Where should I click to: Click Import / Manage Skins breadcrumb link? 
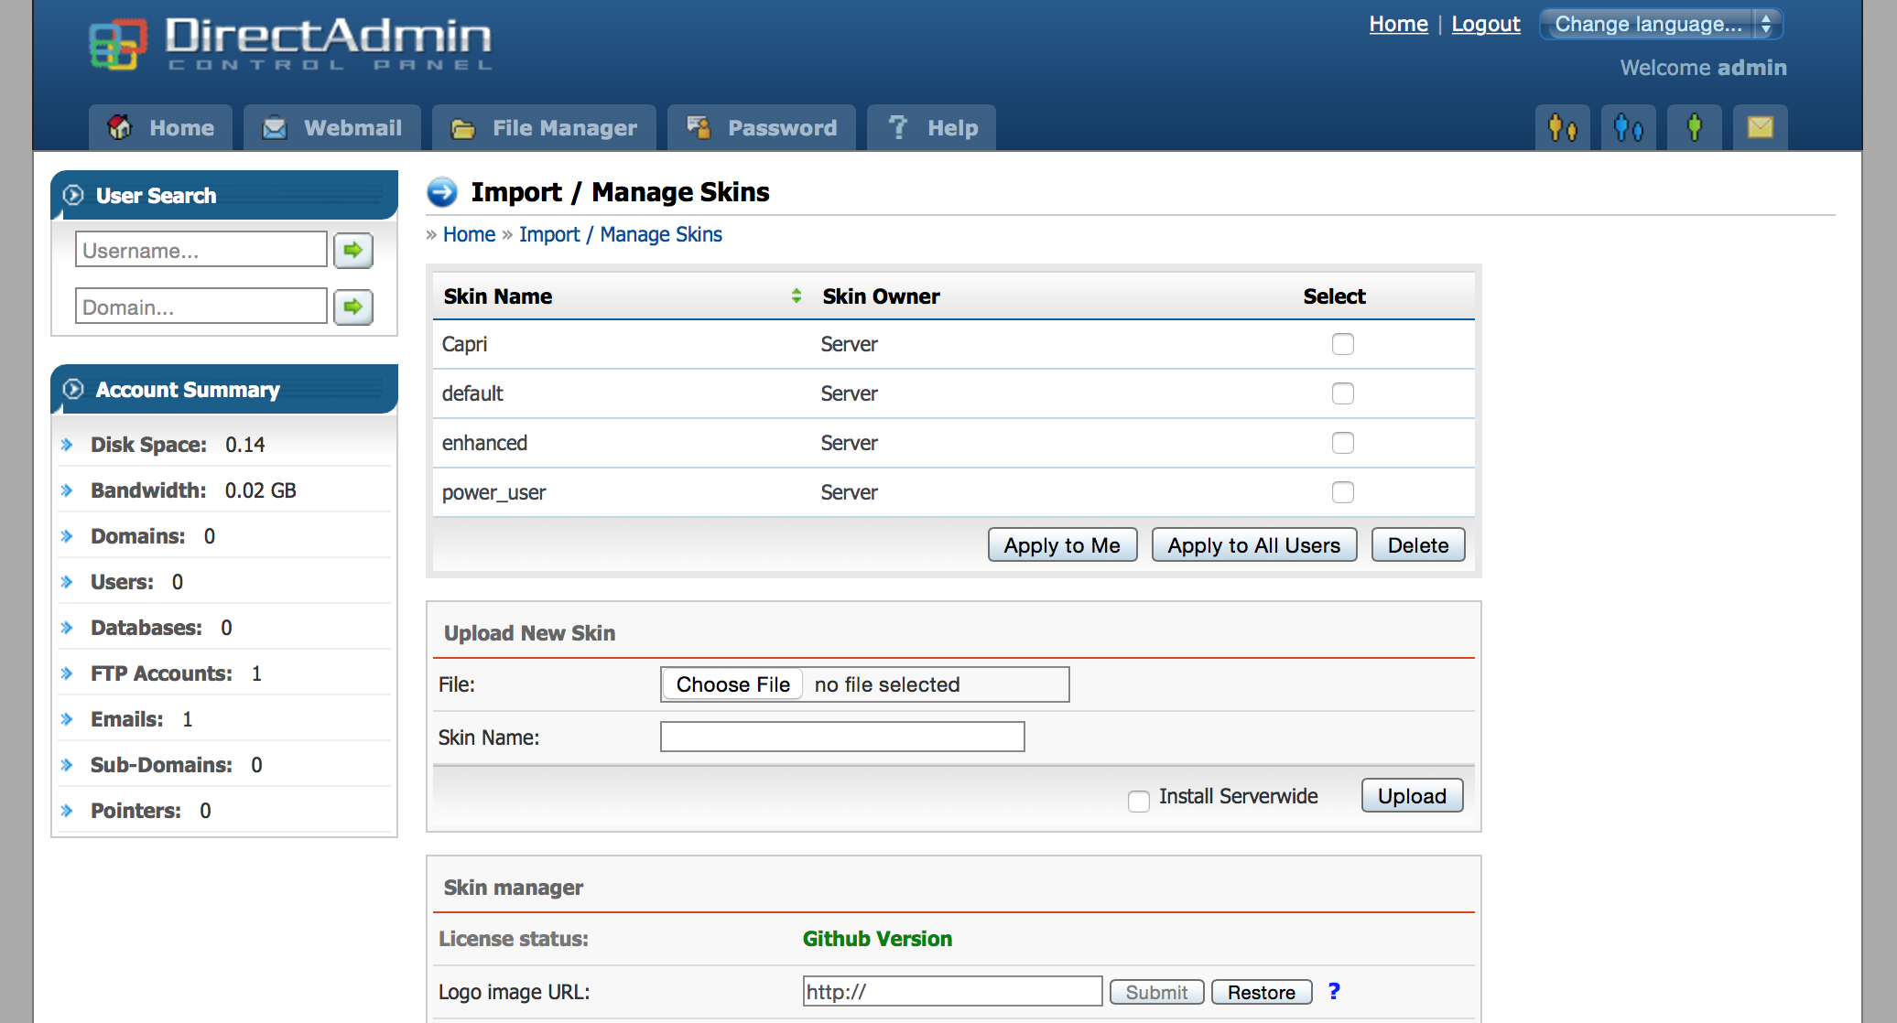click(x=621, y=234)
